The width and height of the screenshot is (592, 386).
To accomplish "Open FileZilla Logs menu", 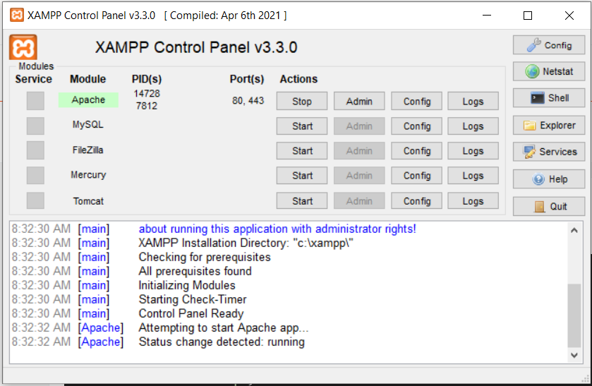I will (473, 151).
